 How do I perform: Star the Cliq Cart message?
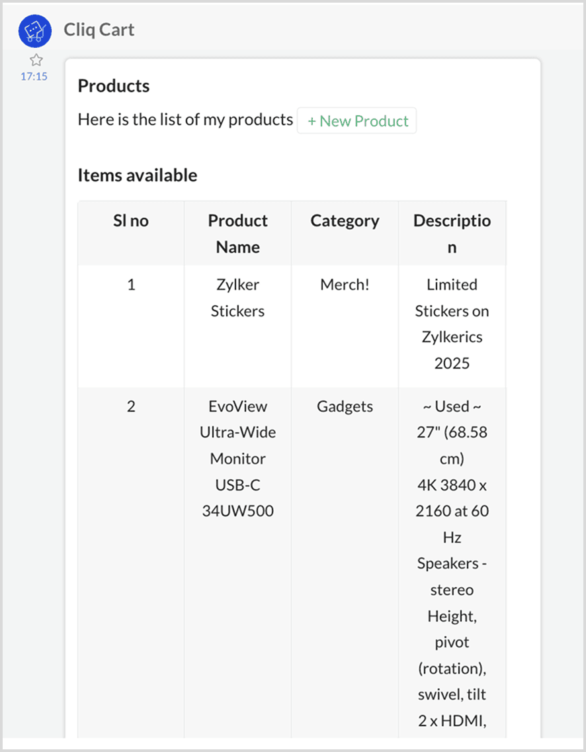(36, 60)
